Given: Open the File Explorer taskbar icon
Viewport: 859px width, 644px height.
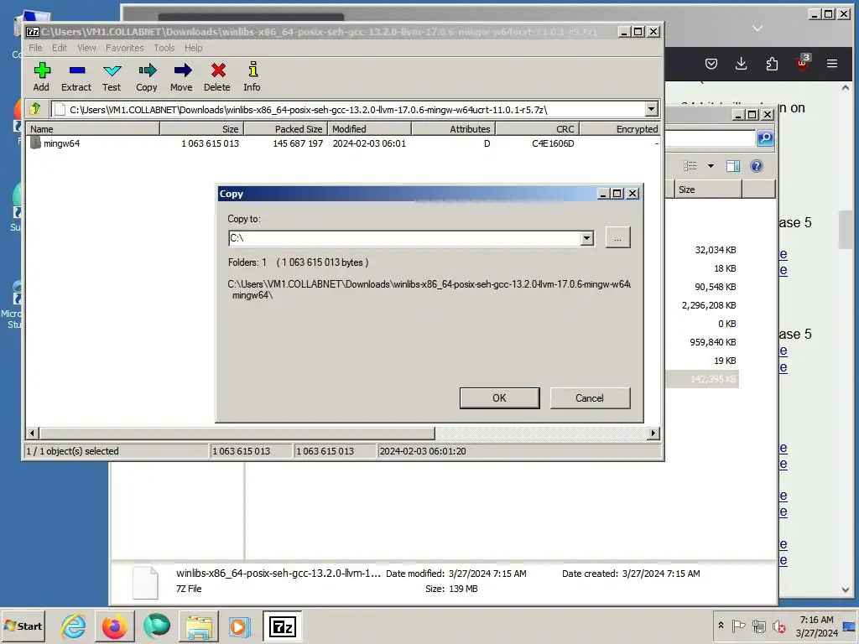Looking at the screenshot, I should (198, 626).
